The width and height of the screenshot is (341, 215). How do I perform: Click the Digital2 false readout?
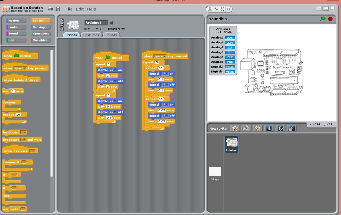[x=230, y=67]
